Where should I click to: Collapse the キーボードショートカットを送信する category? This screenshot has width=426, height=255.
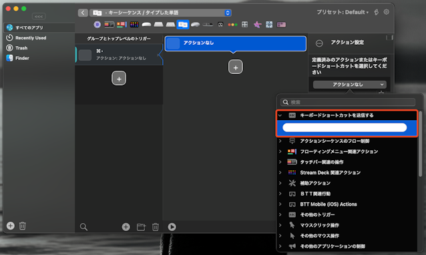280,115
